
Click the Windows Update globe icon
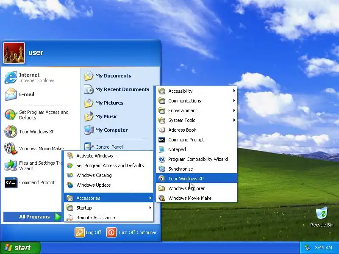pos(70,185)
